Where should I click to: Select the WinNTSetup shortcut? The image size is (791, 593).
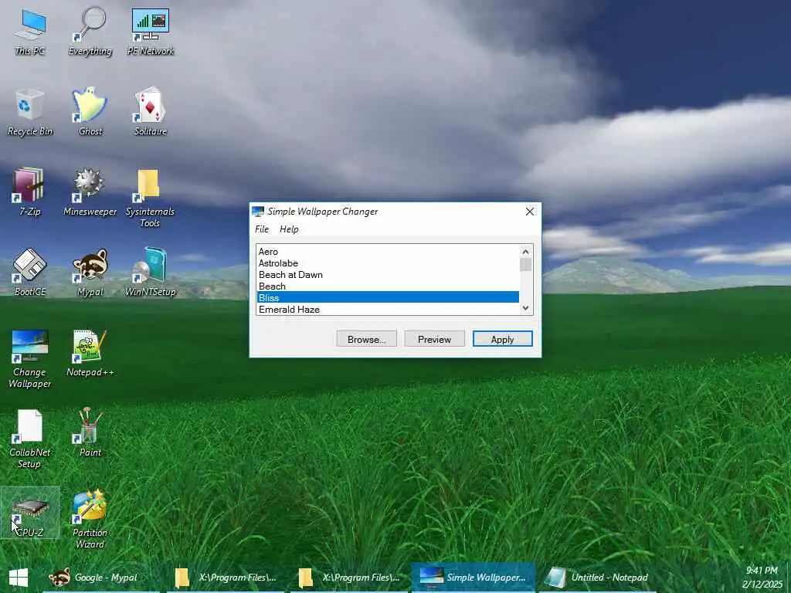pos(151,273)
